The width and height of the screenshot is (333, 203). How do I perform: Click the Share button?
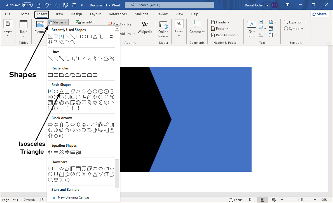[320, 14]
